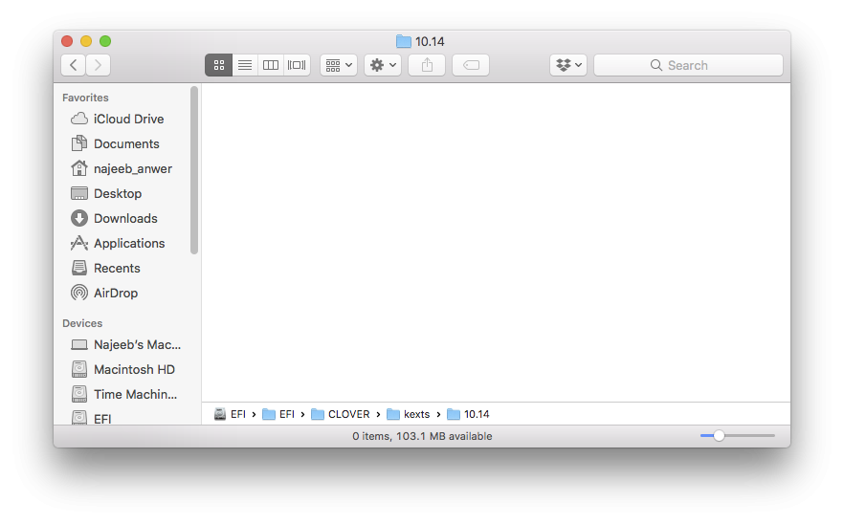This screenshot has height=524, width=844.
Task: Click the sidebar scrollbar
Action: pyautogui.click(x=194, y=170)
